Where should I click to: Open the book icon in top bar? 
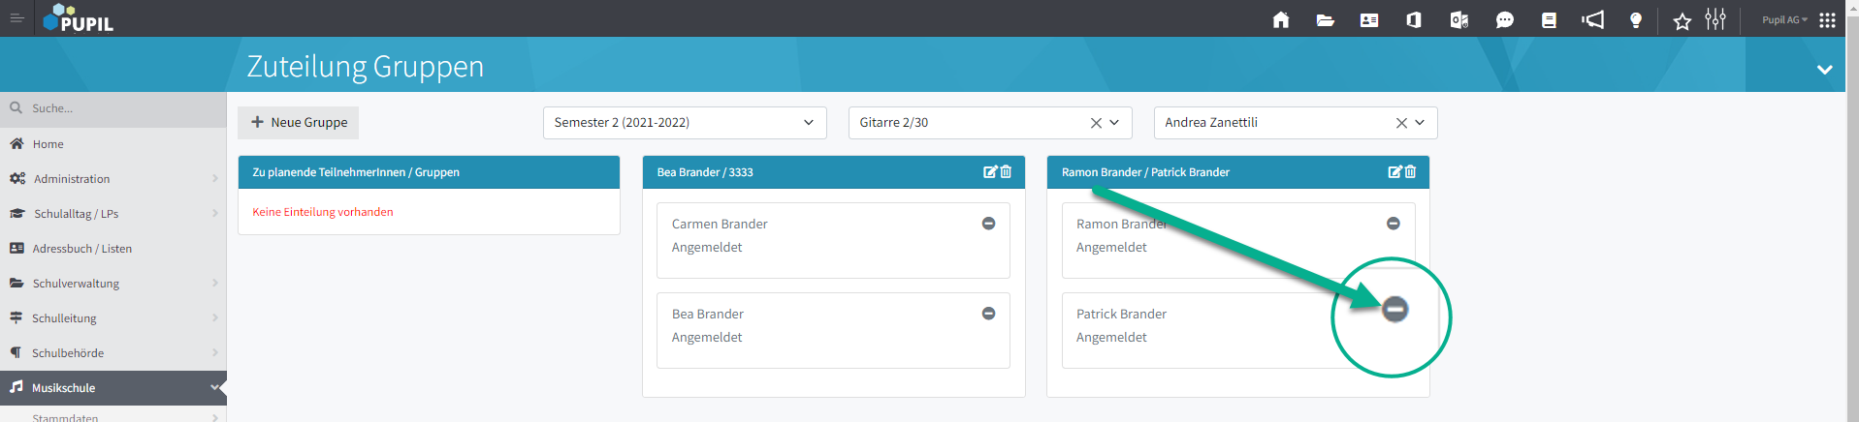(x=1549, y=19)
